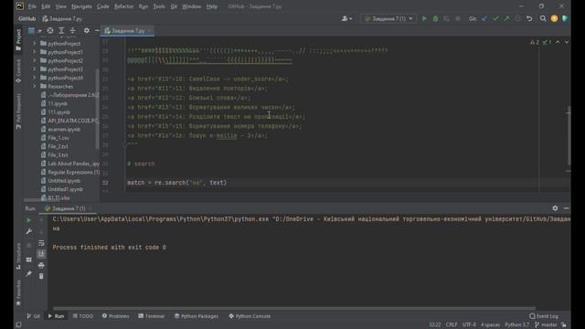Open Python Packages tool window
The height and width of the screenshot is (329, 585).
[x=197, y=316]
